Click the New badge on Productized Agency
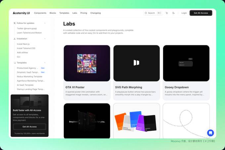This screenshot has width=225, height=150. [43, 68]
